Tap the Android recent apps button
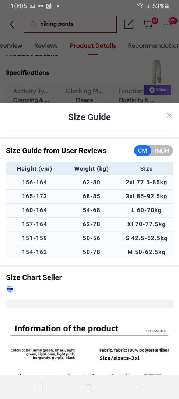The width and height of the screenshot is (179, 399). 39,388
